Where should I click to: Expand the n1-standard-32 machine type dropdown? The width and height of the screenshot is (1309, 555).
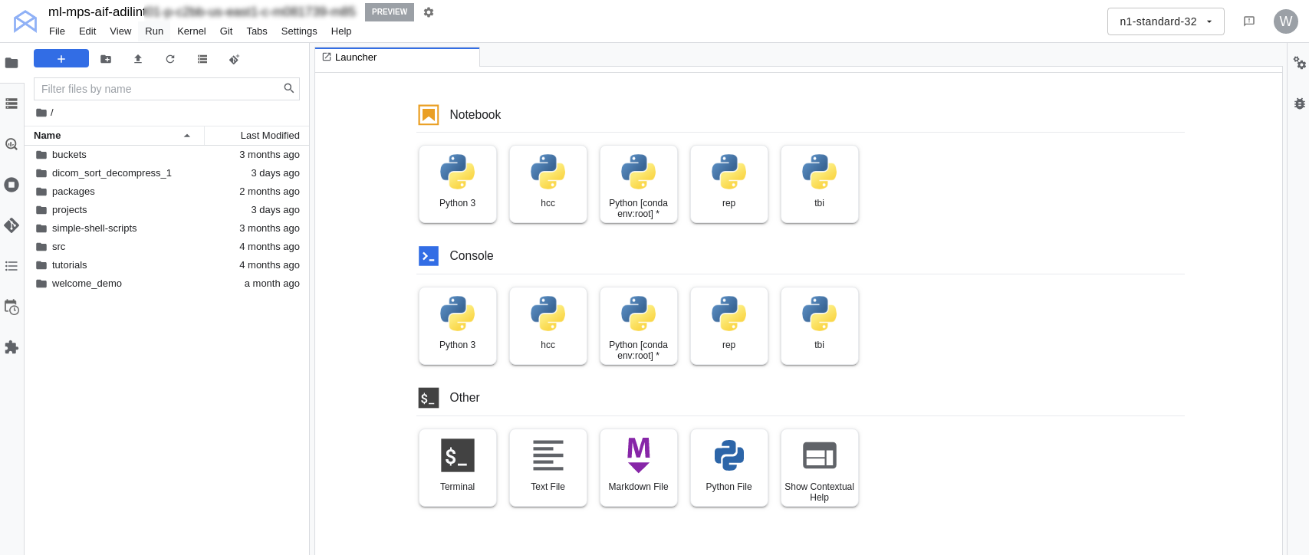1165,21
